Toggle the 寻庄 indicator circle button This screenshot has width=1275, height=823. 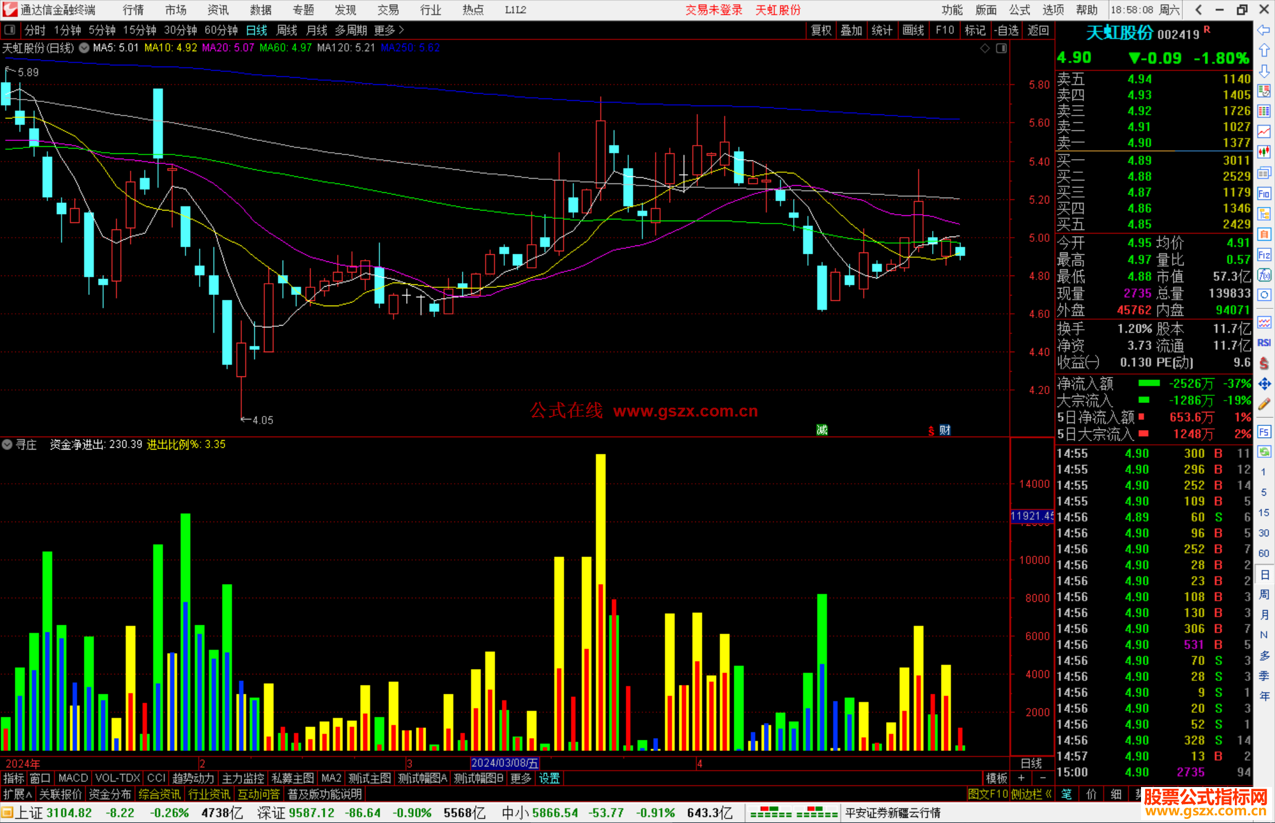pyautogui.click(x=7, y=444)
